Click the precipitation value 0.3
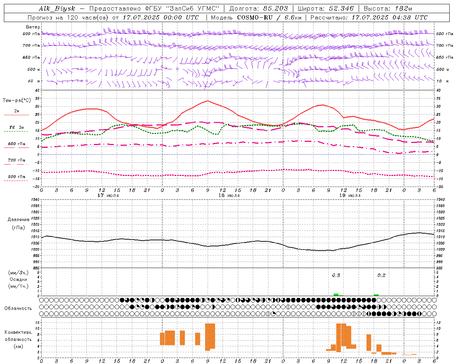 [336, 275]
